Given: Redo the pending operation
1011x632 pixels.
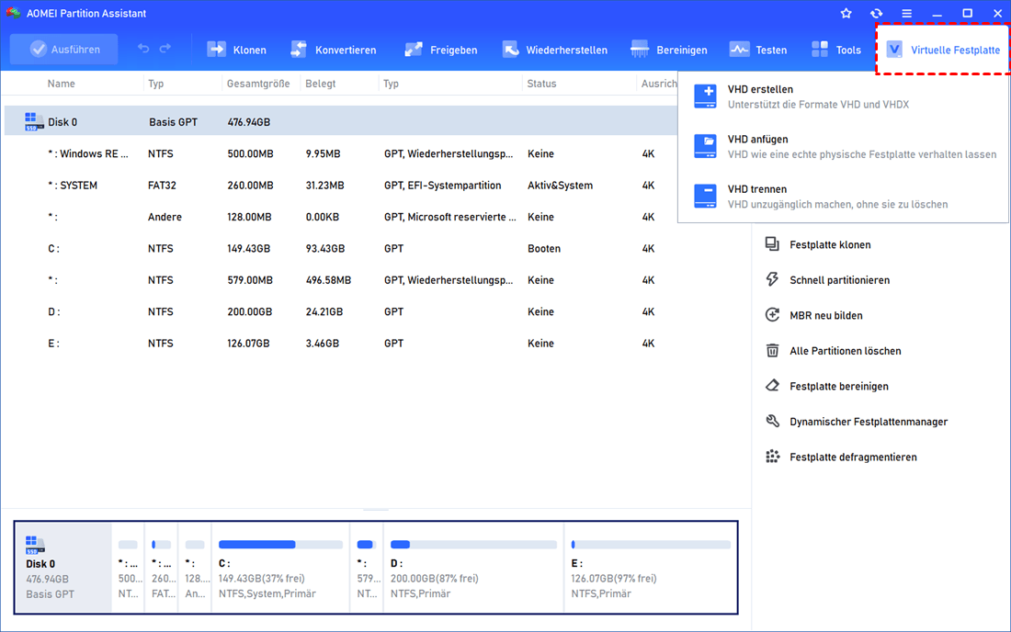Looking at the screenshot, I should tap(165, 49).
